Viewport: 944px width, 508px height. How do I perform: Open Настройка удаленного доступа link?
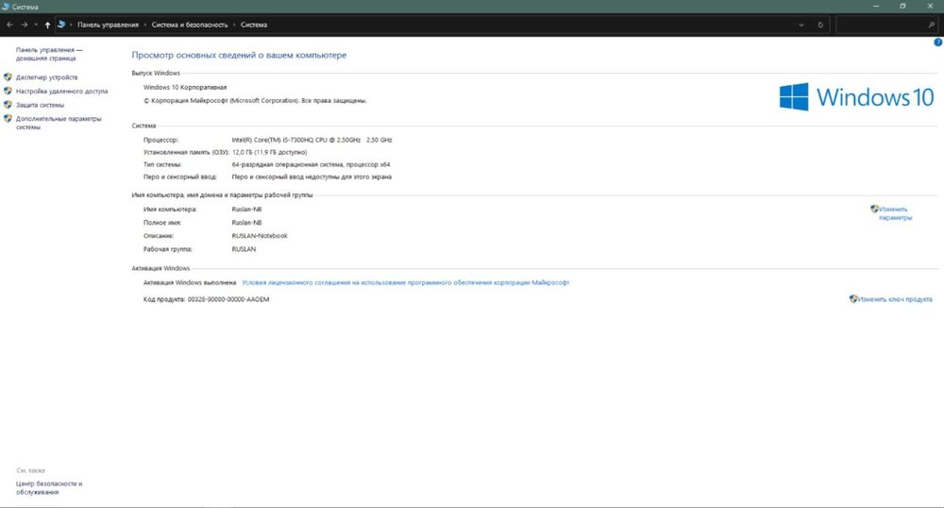coord(62,92)
